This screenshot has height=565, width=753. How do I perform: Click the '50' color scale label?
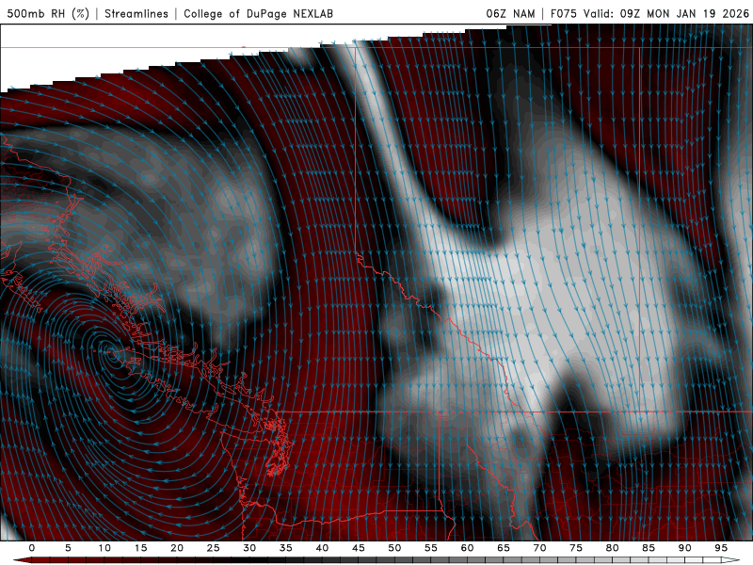tap(394, 548)
